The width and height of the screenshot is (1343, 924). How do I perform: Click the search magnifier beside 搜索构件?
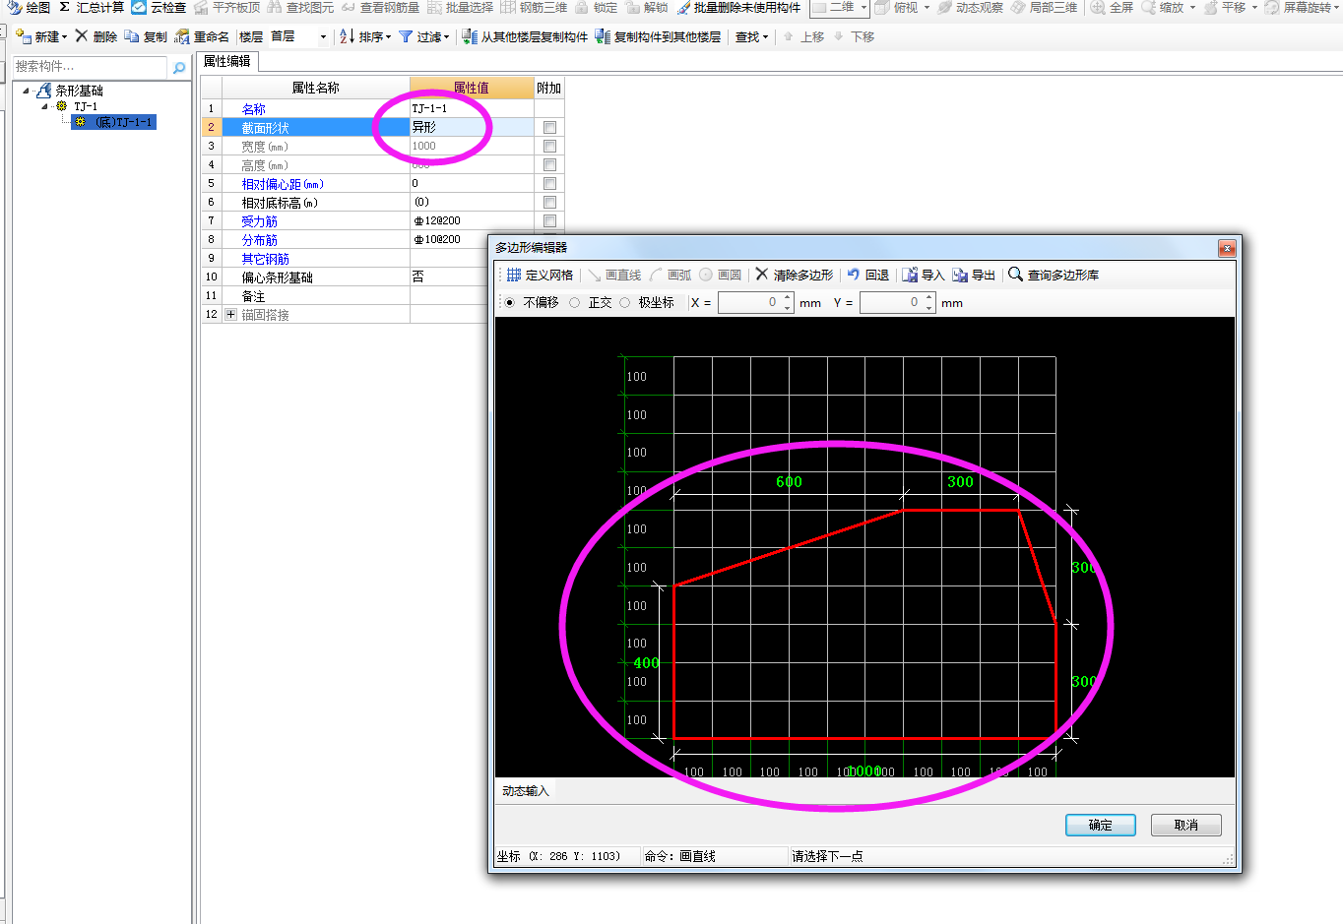click(179, 68)
